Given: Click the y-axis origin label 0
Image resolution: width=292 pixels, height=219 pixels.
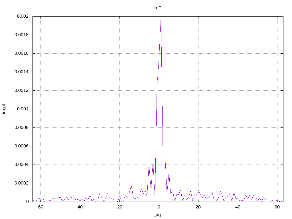Looking at the screenshot, I should pyautogui.click(x=27, y=202).
